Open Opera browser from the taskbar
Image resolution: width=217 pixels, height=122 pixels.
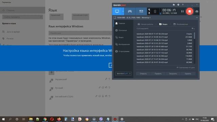coord(52,119)
